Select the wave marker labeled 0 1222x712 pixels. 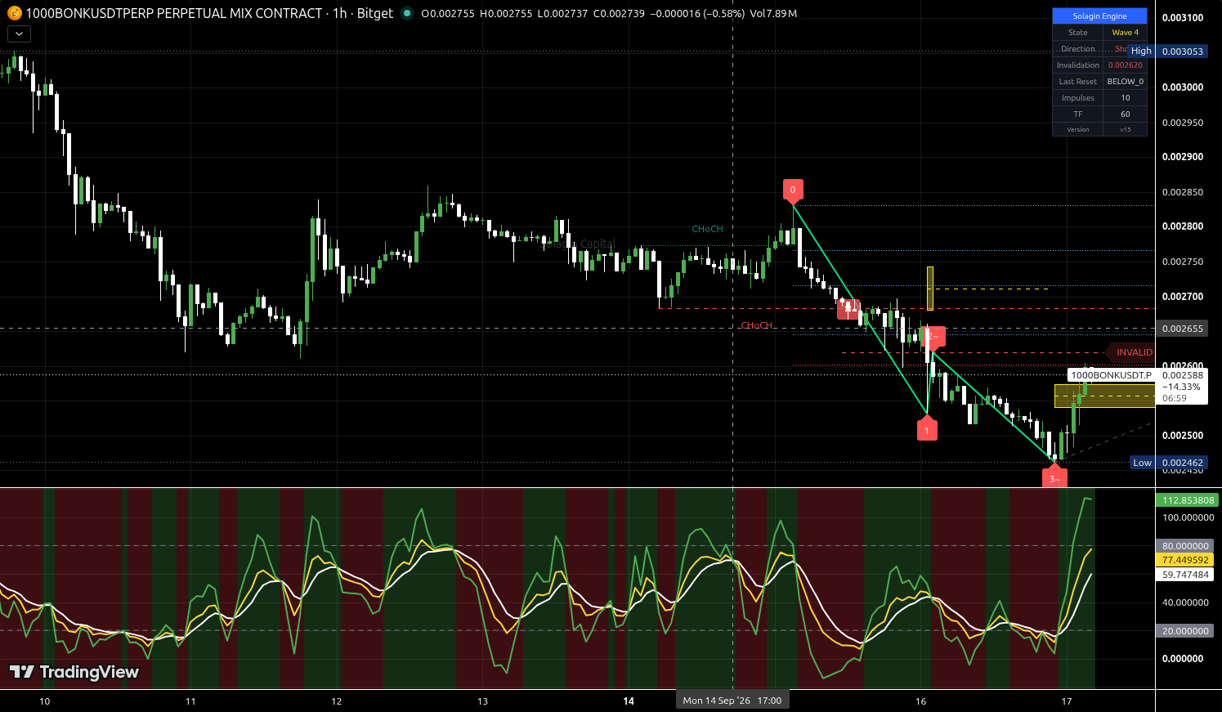[792, 190]
